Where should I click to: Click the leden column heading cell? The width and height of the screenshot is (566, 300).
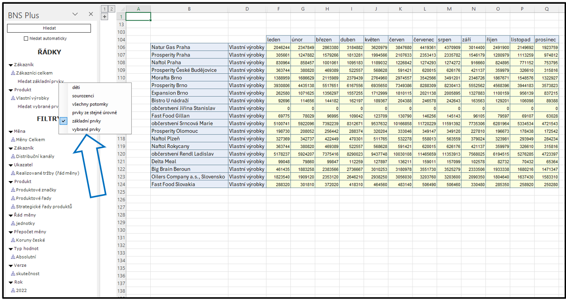click(278, 40)
